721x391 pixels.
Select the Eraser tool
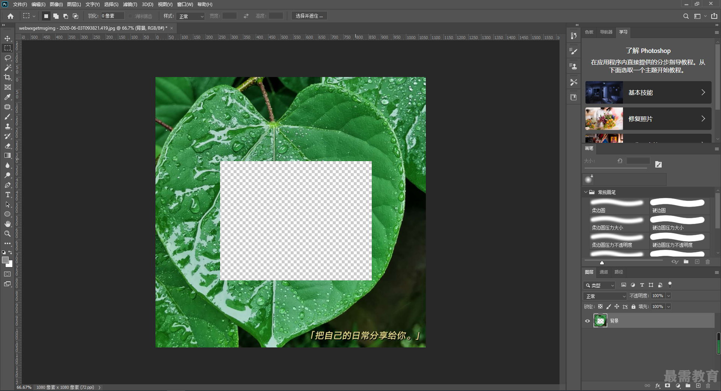tap(8, 146)
